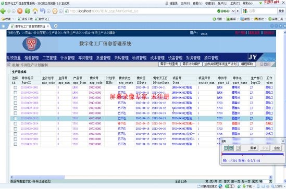Click the 谷歌 search input box
286x189 pixels.
click(x=262, y=11)
